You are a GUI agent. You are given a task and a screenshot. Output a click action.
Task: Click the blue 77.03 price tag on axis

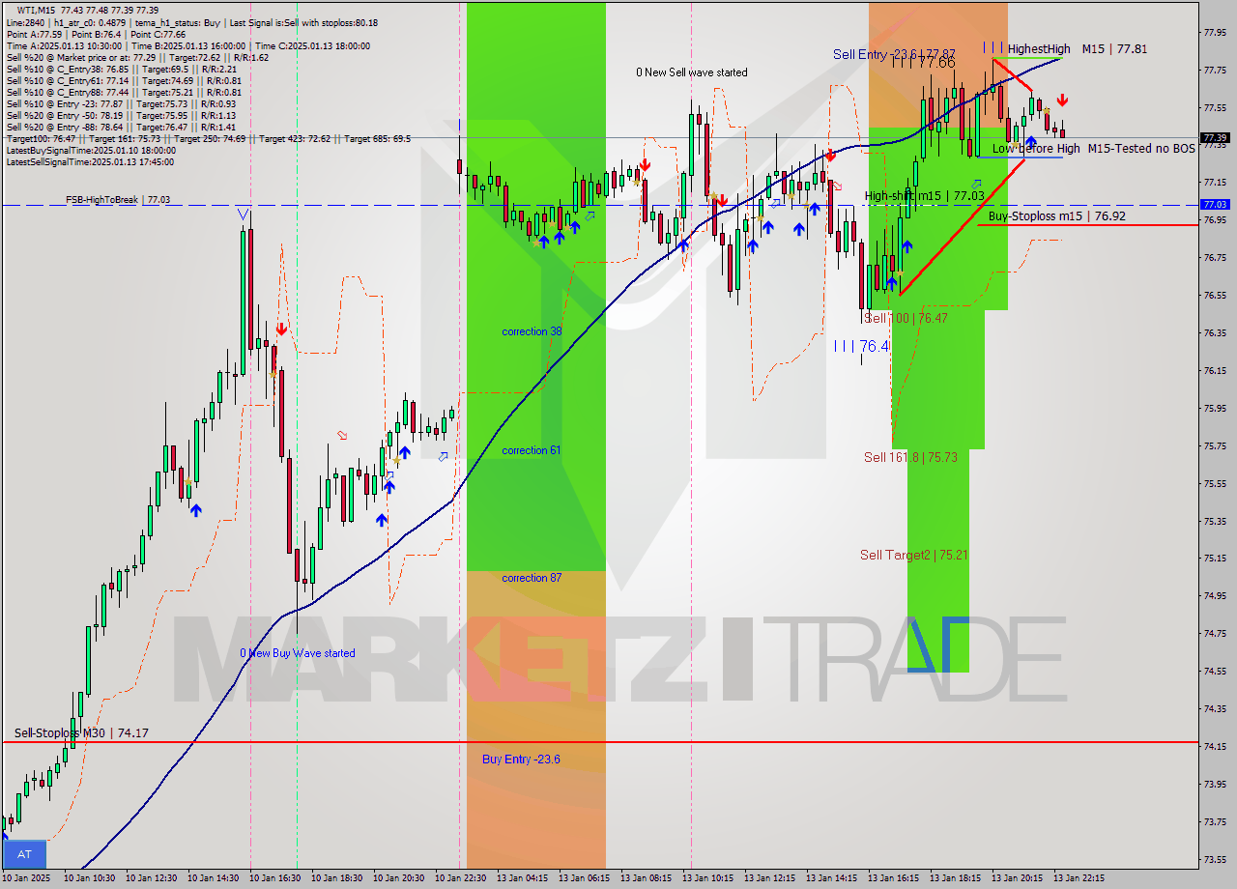click(x=1214, y=204)
